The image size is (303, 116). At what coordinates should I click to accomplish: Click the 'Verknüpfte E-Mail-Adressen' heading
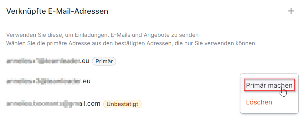click(x=57, y=11)
